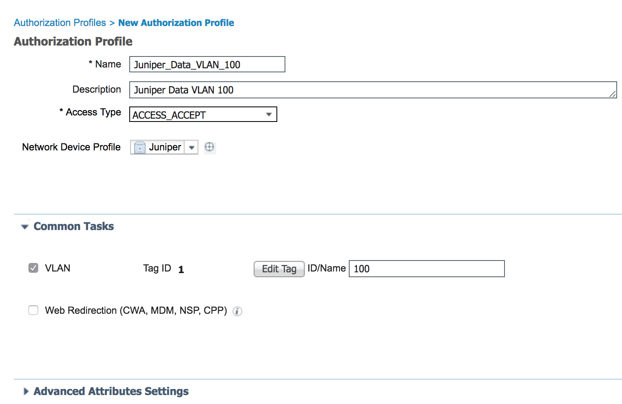The image size is (622, 404).
Task: Click the Description field resize handle
Action: (x=612, y=94)
